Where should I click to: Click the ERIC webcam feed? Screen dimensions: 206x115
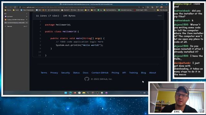point(177,98)
